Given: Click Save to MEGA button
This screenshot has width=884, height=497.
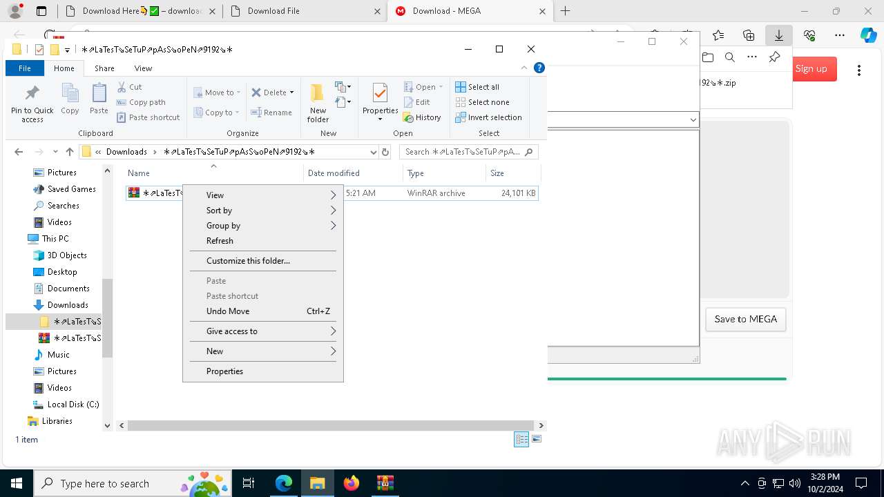Looking at the screenshot, I should click(x=745, y=319).
